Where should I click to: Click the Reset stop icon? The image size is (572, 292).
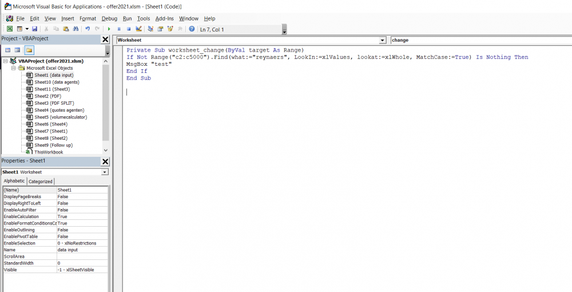[129, 29]
